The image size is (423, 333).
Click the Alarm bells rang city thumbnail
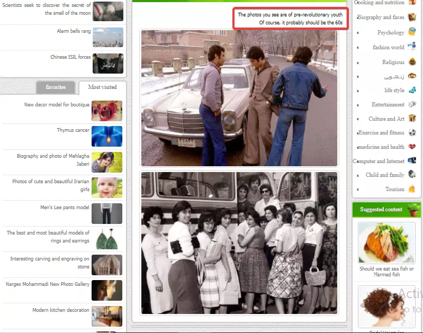(108, 37)
